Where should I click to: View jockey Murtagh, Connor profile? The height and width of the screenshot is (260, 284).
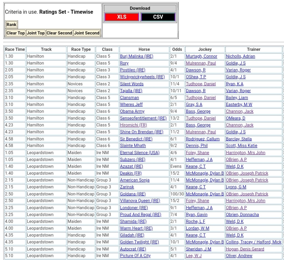pyautogui.click(x=201, y=56)
